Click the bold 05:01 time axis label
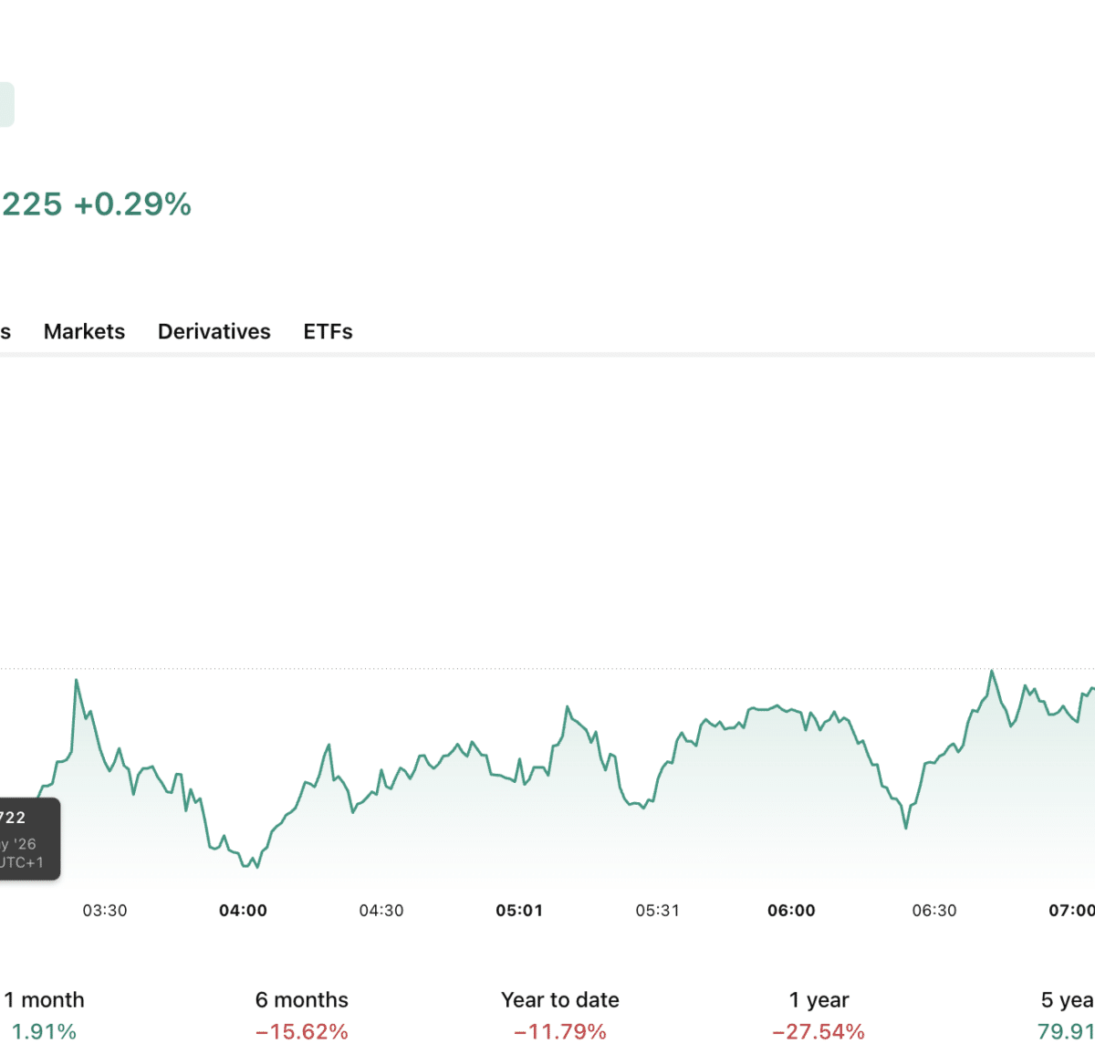This screenshot has width=1095, height=1054. pos(519,911)
